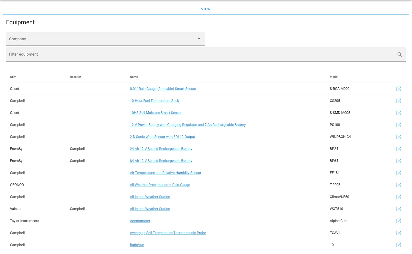Open external link icon for S-RGA-M002 row
412x254 pixels.
[x=399, y=89]
